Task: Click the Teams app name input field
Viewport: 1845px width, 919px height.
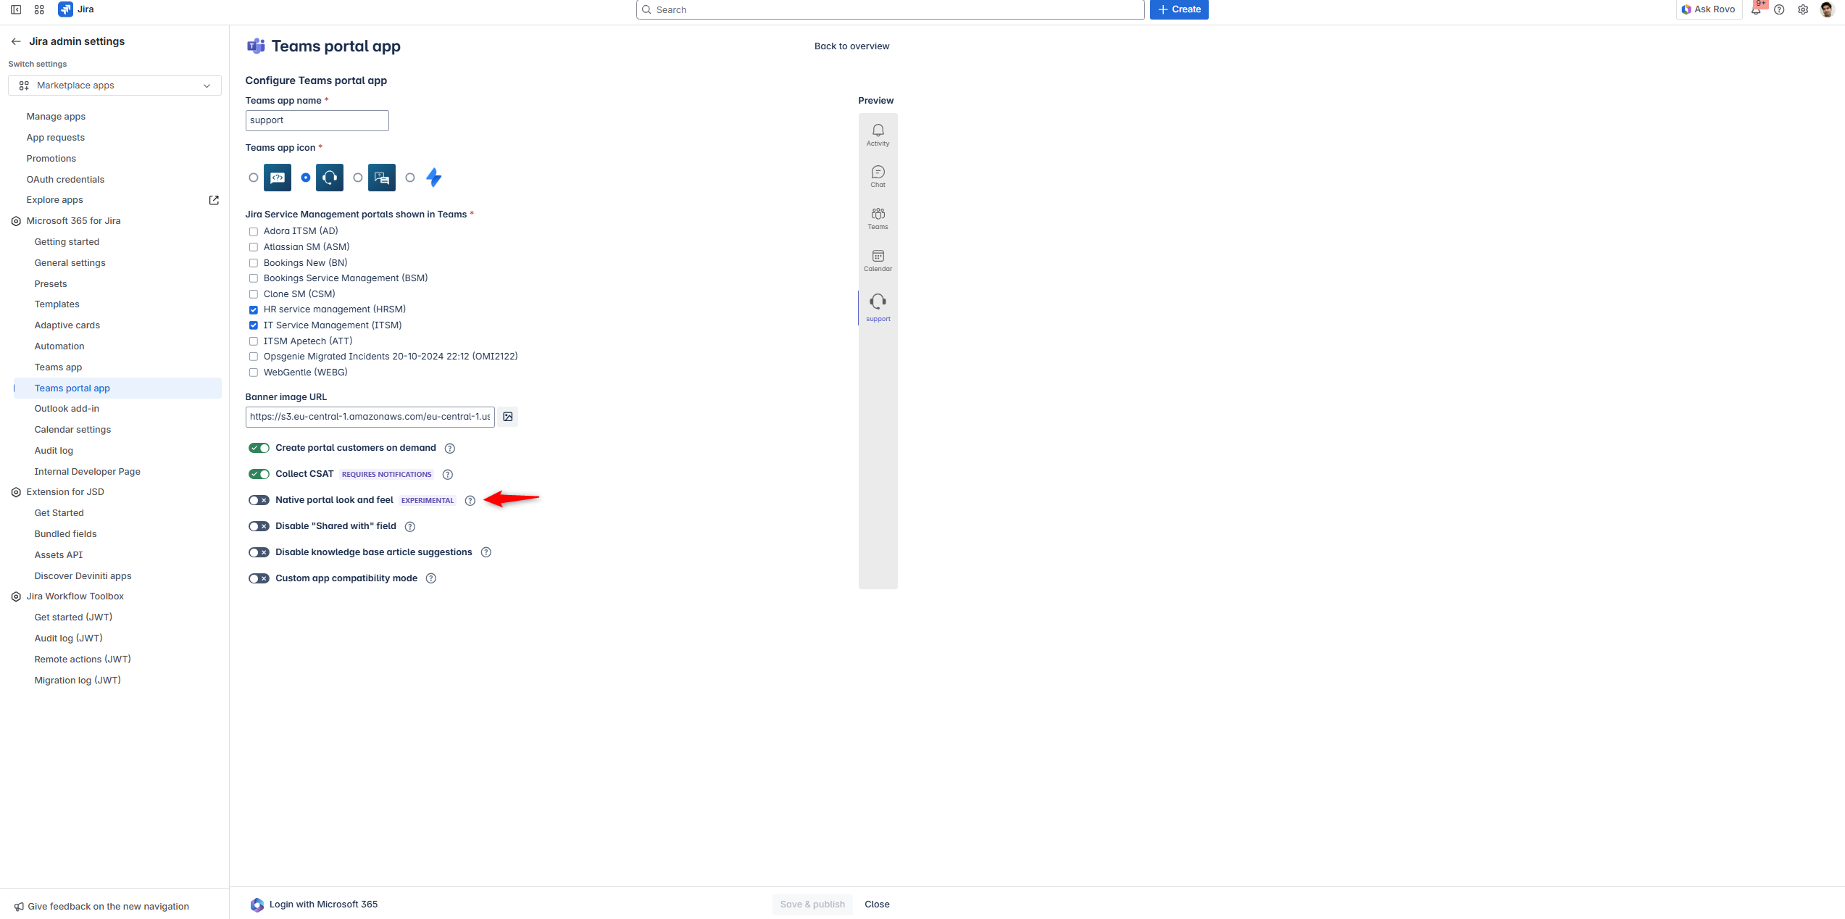Action: [317, 120]
